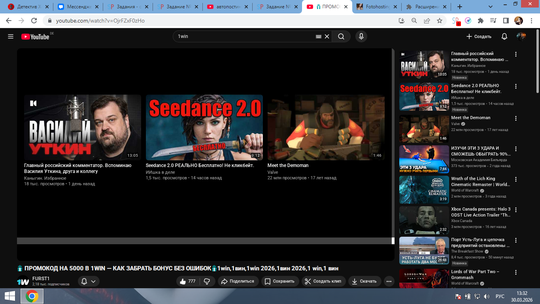The width and height of the screenshot is (540, 304).
Task: Bookmark this page with the star
Action: (x=440, y=21)
